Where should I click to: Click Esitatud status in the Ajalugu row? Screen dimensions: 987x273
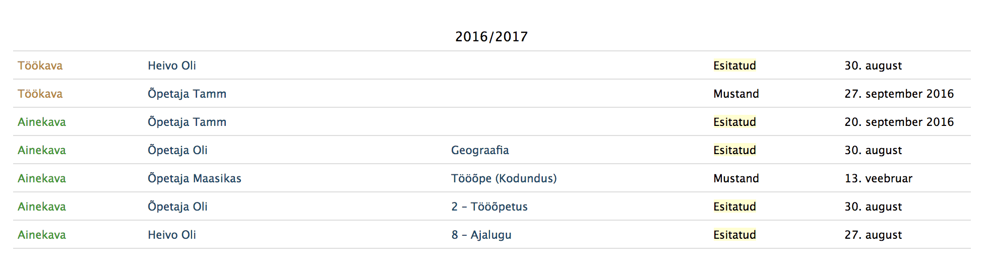(734, 235)
